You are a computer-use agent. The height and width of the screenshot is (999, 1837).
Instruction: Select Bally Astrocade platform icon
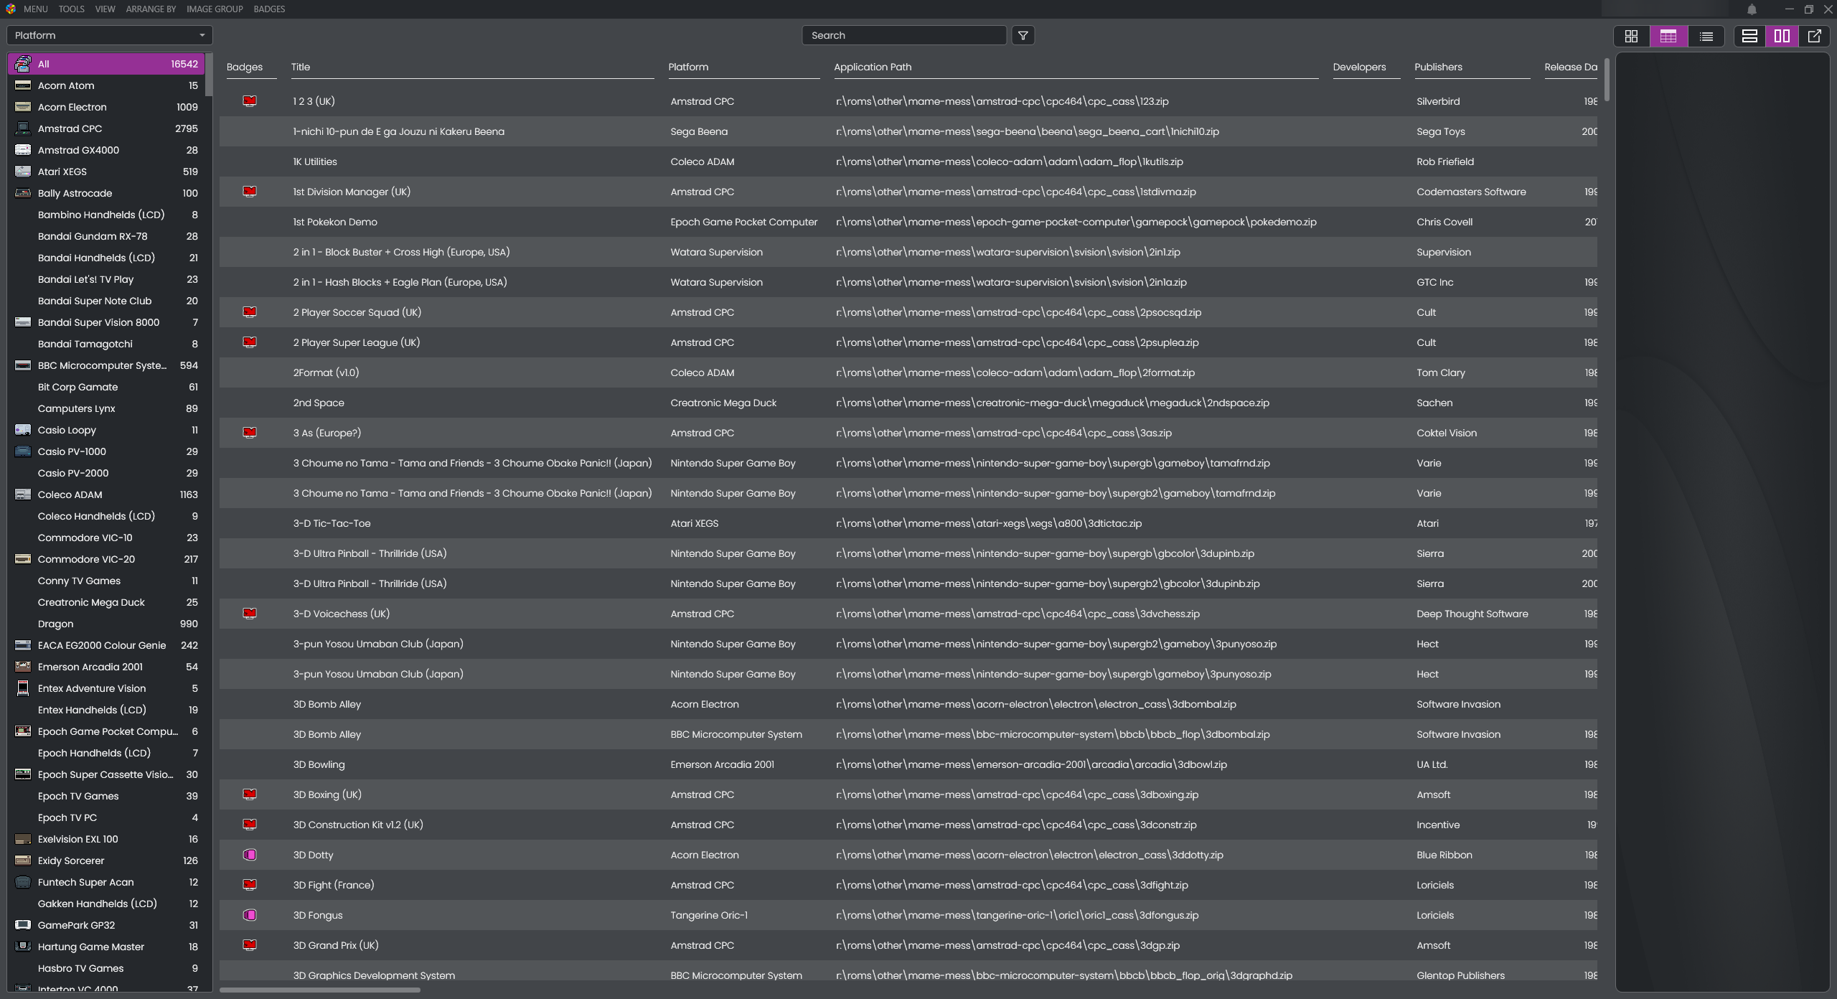point(23,193)
